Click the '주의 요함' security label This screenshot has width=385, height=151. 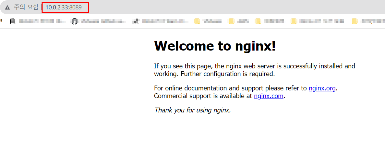coord(26,7)
